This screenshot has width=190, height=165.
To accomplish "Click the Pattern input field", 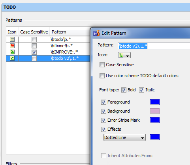I will (154, 46).
